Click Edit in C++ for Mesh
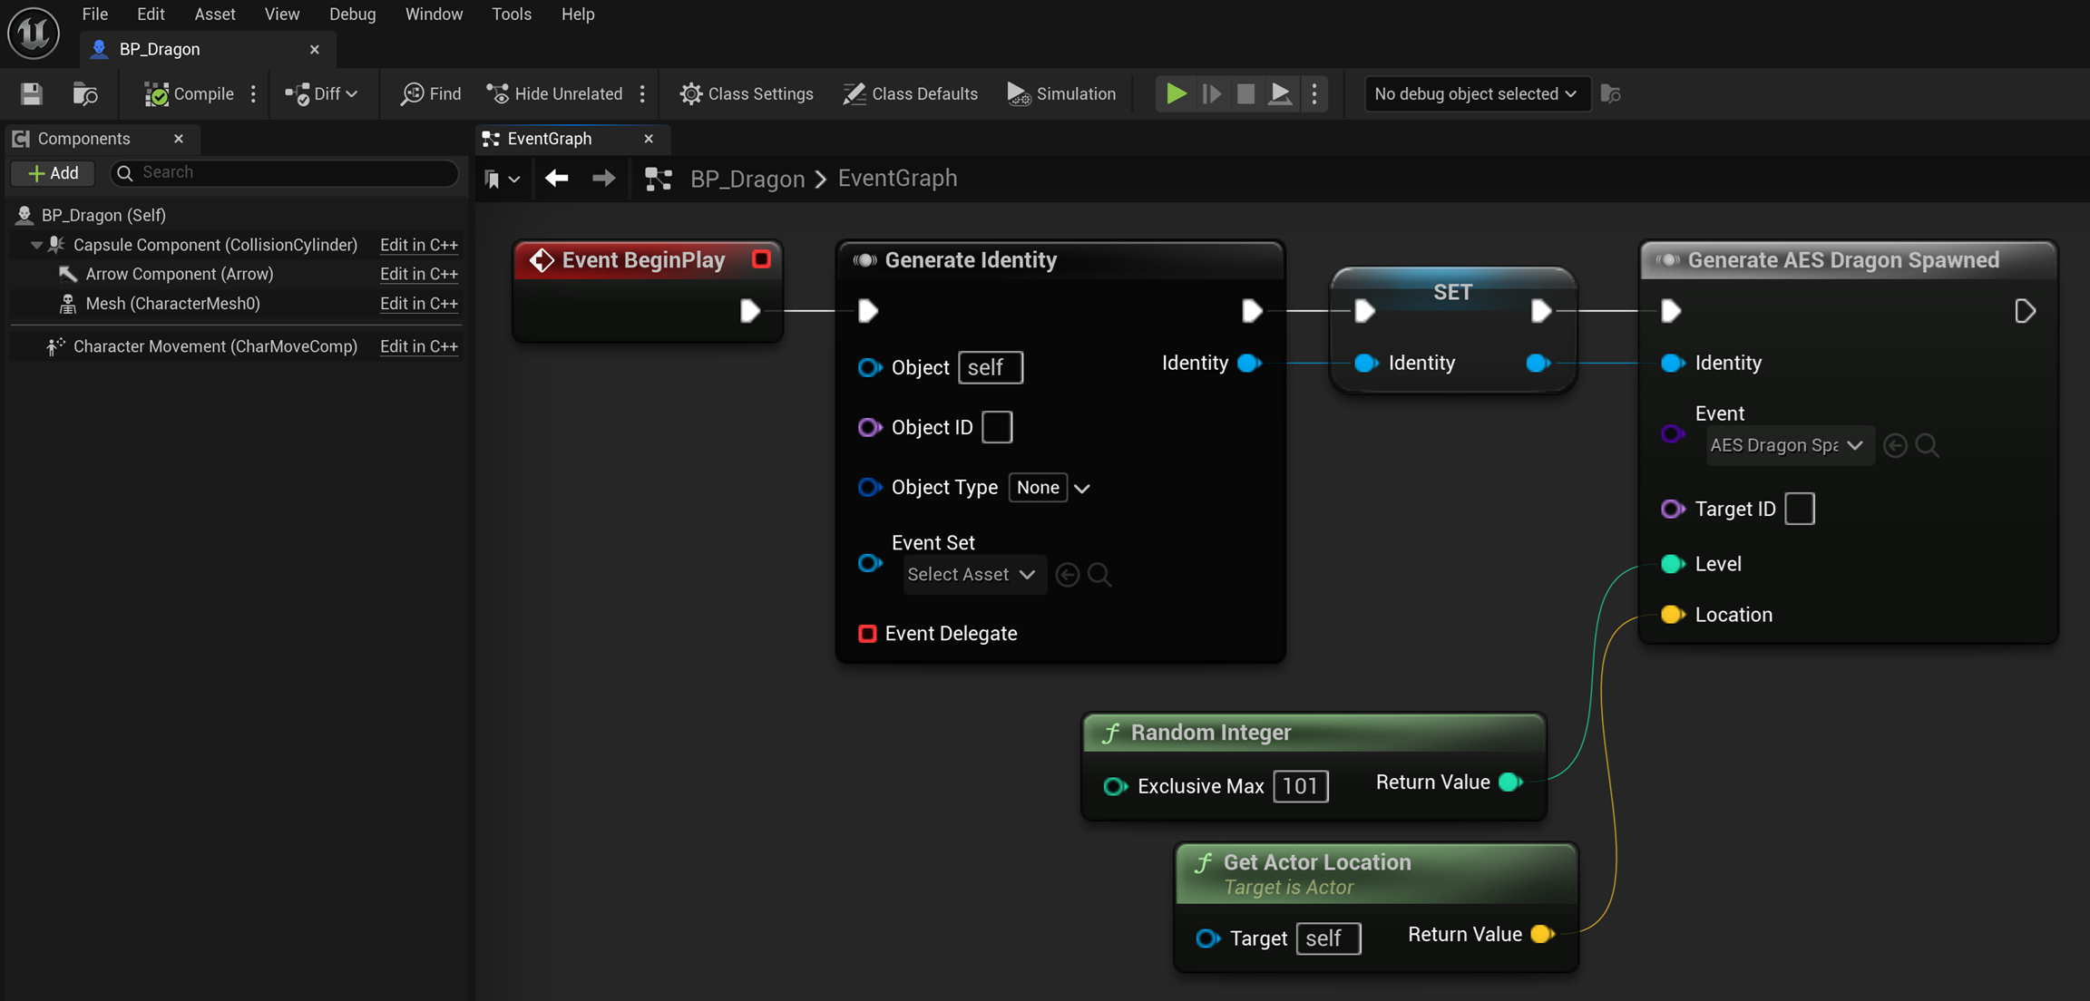Image resolution: width=2090 pixels, height=1001 pixels. [x=418, y=304]
